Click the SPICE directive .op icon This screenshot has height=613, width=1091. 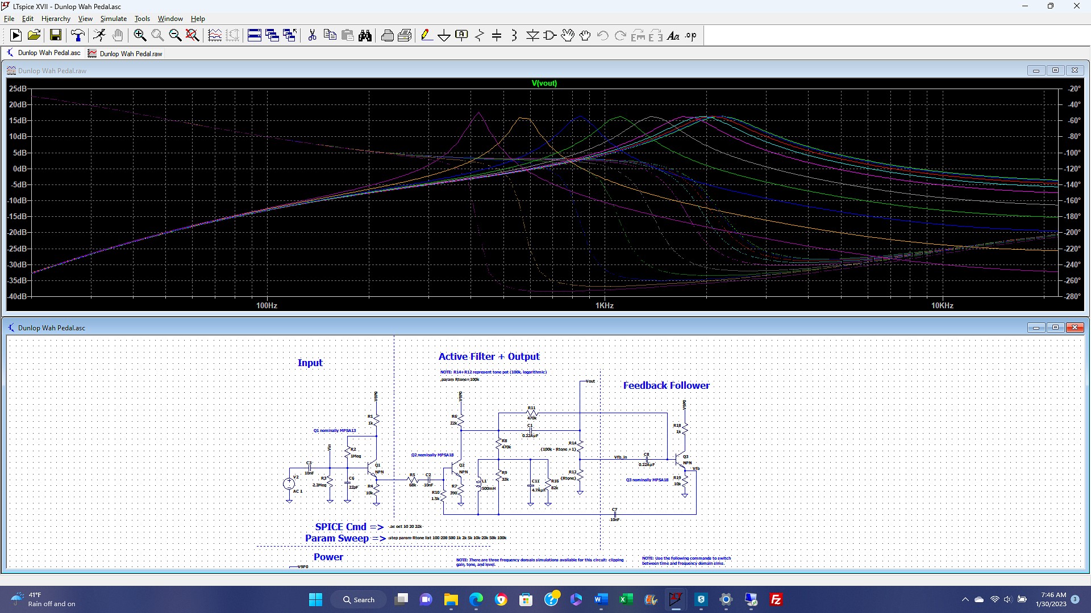pos(690,36)
